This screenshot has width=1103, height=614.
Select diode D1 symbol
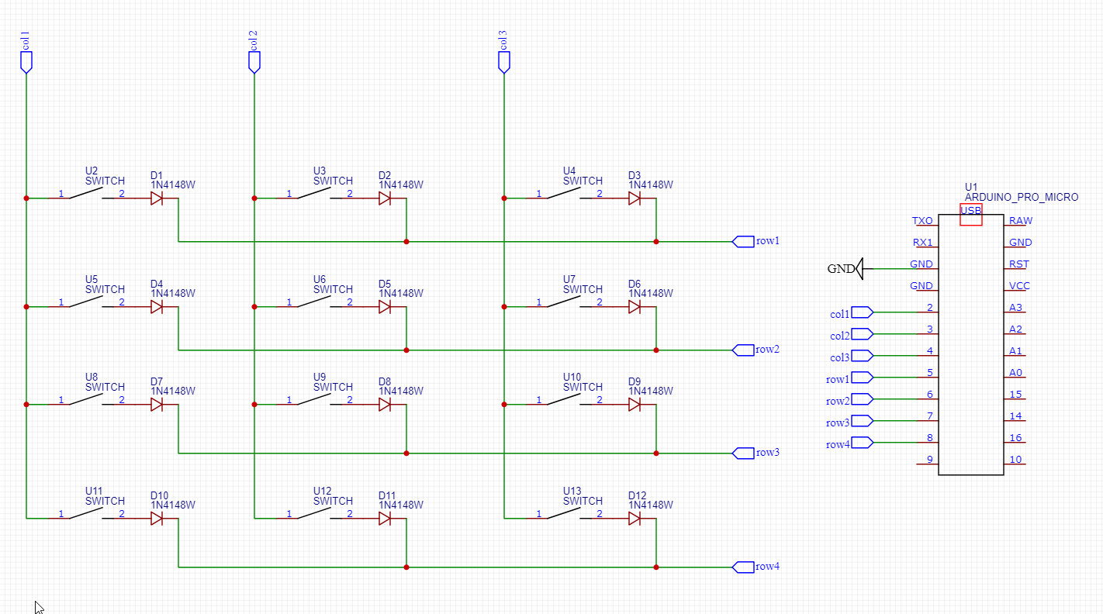point(157,198)
